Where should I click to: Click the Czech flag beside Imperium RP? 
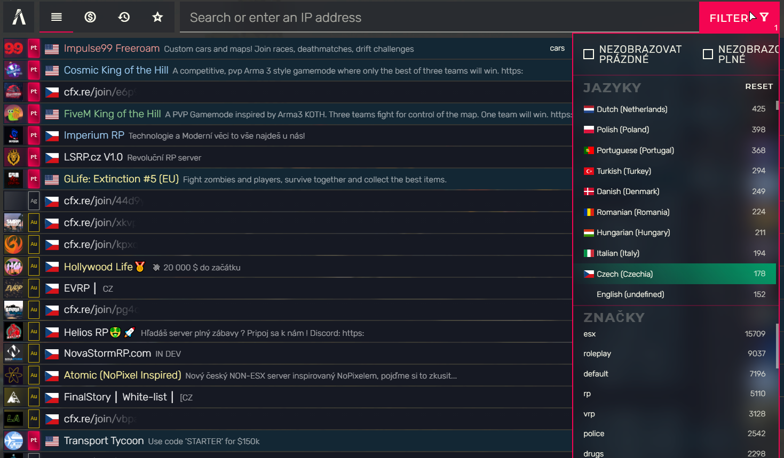(x=51, y=135)
